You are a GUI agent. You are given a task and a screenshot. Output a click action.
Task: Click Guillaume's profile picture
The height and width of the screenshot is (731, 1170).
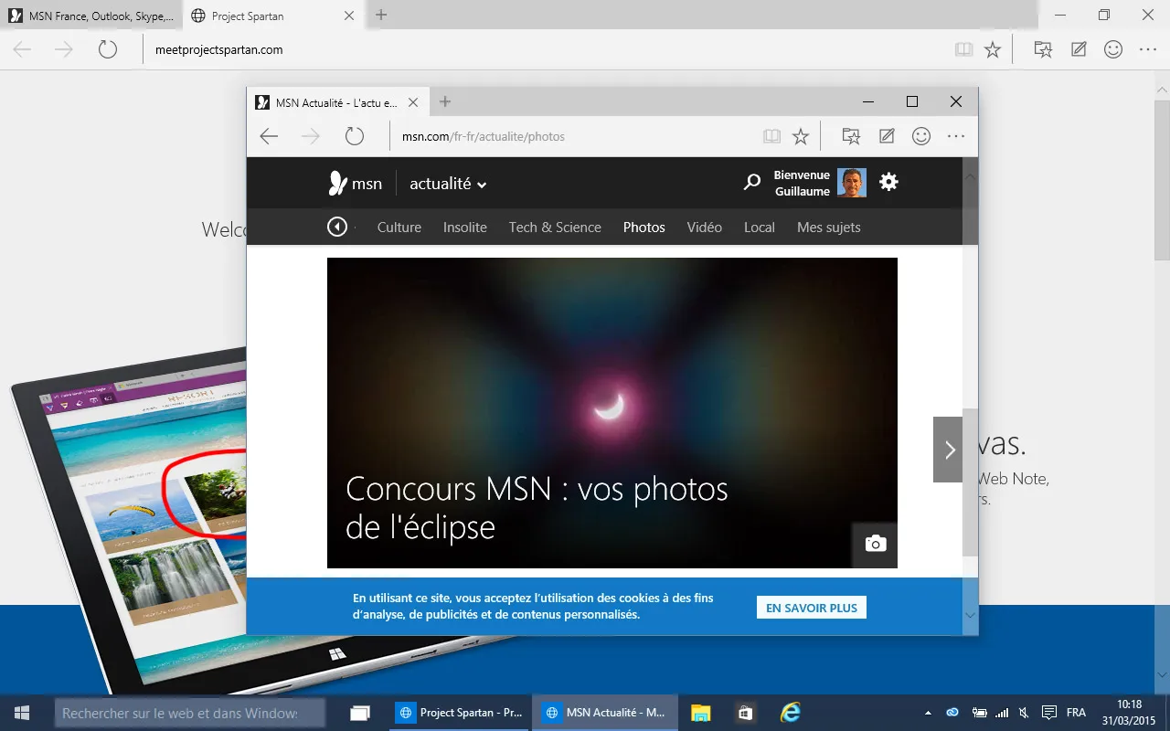click(x=852, y=183)
